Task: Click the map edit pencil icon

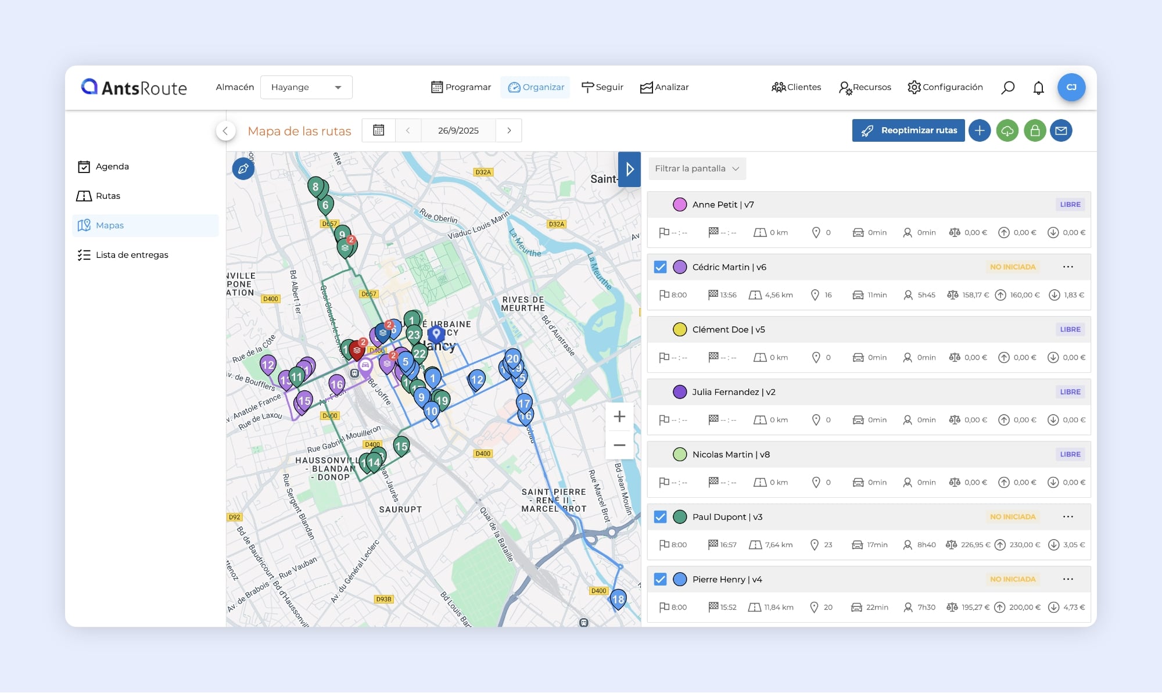Action: pos(243,168)
